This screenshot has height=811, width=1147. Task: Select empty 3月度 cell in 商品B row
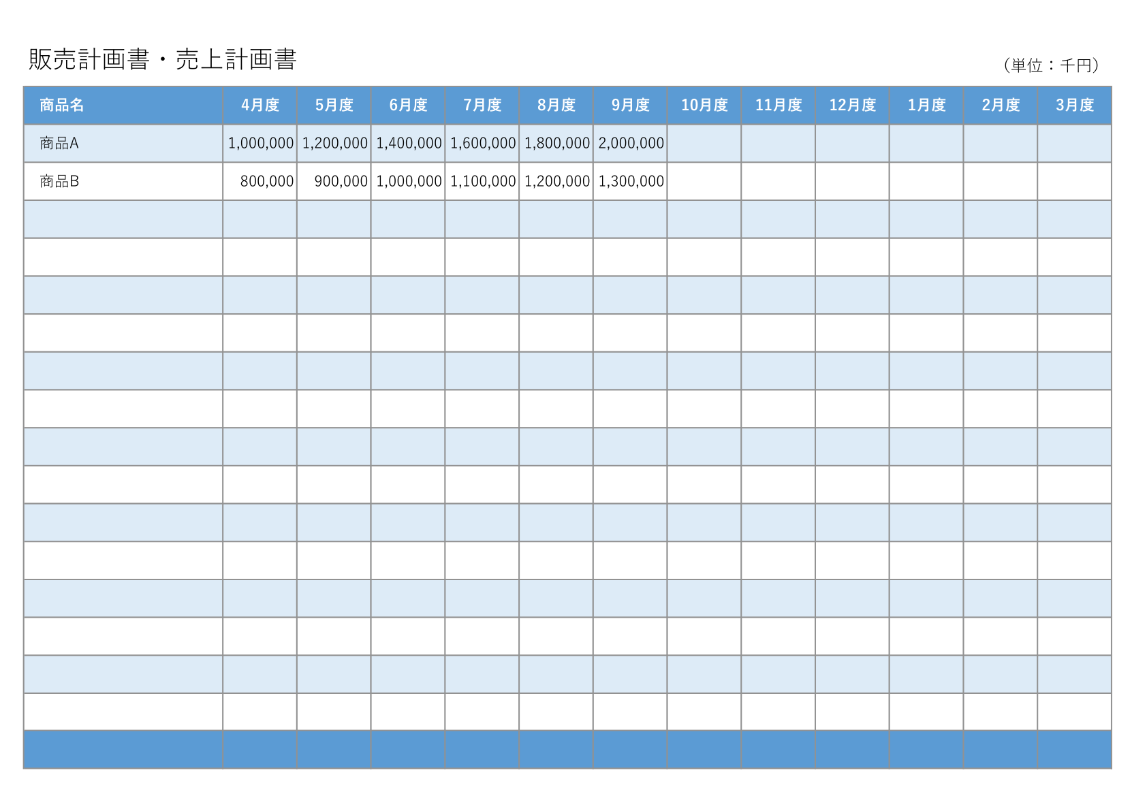tap(1074, 181)
